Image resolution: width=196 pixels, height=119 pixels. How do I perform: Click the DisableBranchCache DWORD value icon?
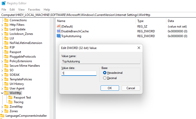(x=59, y=31)
